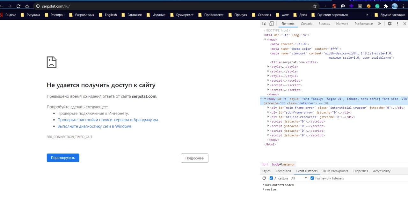
Task: Open the Accessibility pane tab
Action: (382, 171)
